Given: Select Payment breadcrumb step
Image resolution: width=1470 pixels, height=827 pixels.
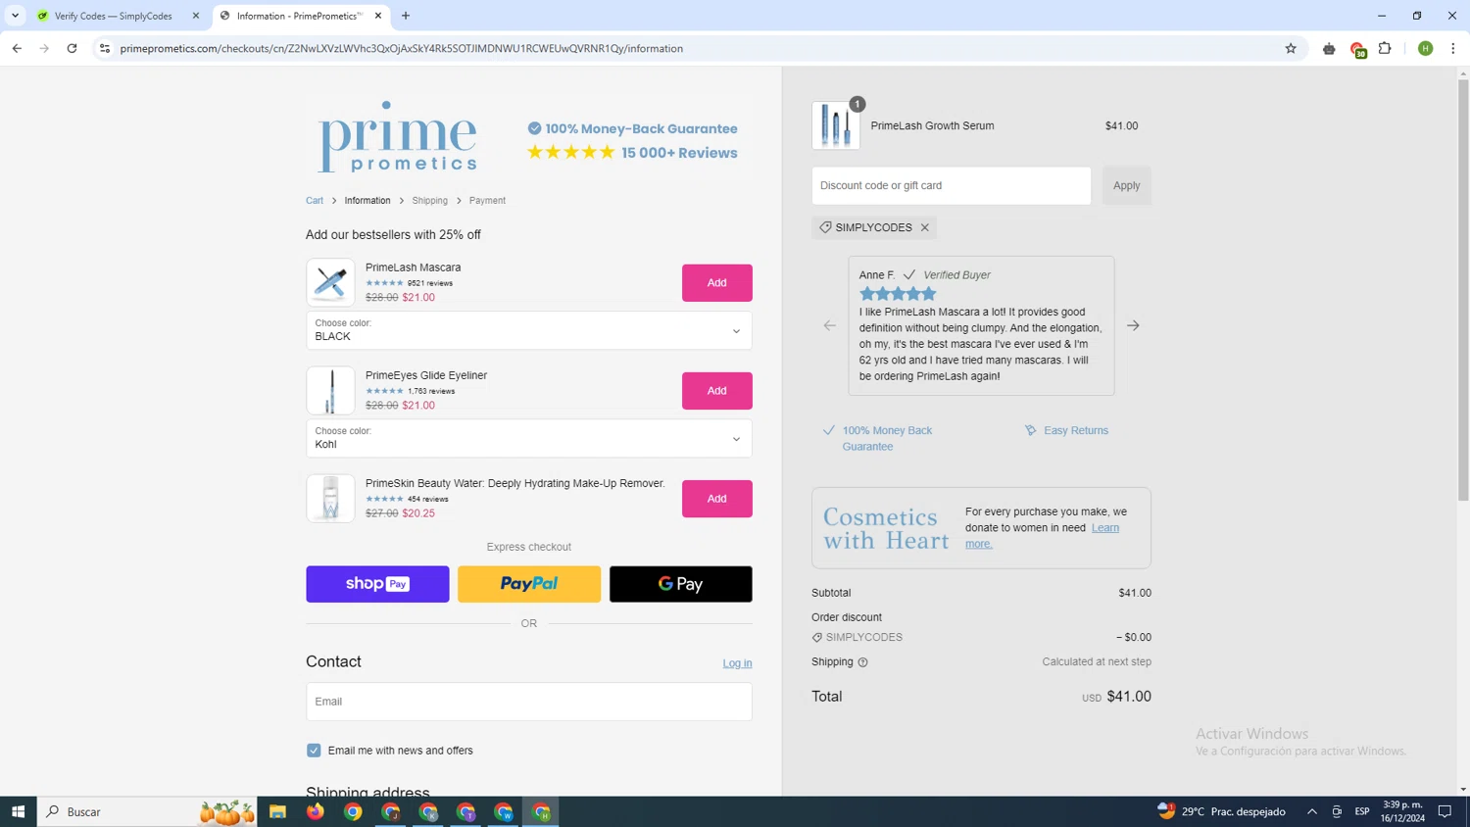Looking at the screenshot, I should [x=487, y=201].
